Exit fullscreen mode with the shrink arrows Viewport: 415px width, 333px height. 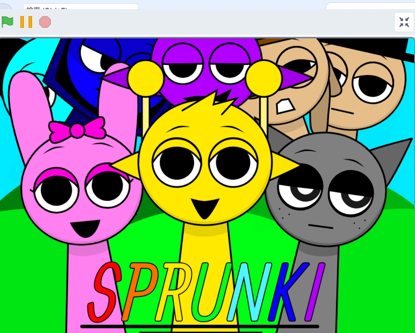pyautogui.click(x=404, y=22)
